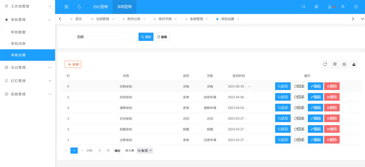Close the 仓库管理 tab
Image resolution: width=365 pixels, height=167 pixels.
tap(113, 19)
